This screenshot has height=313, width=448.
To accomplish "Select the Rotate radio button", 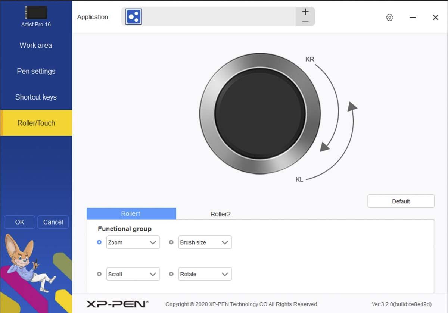I will pyautogui.click(x=171, y=274).
